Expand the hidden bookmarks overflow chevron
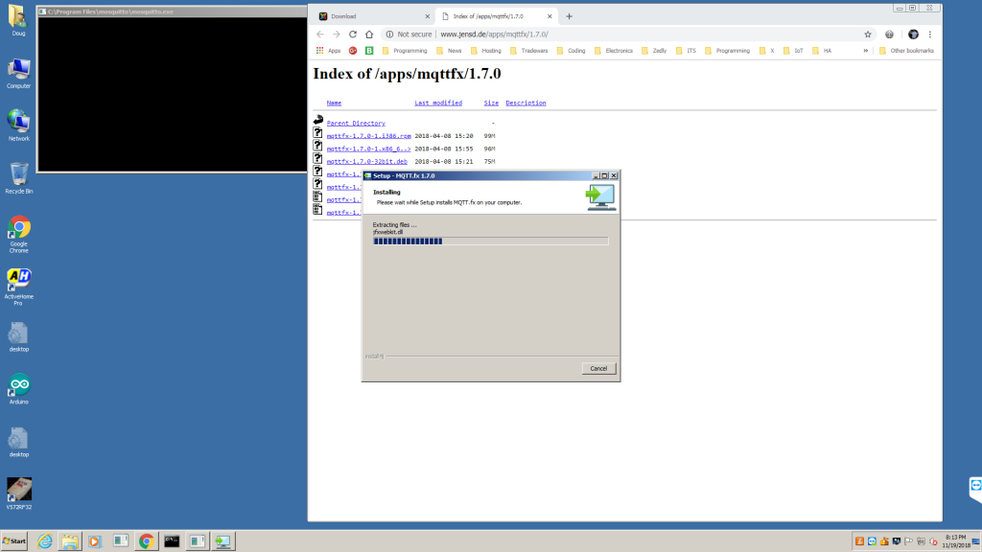 [x=866, y=51]
